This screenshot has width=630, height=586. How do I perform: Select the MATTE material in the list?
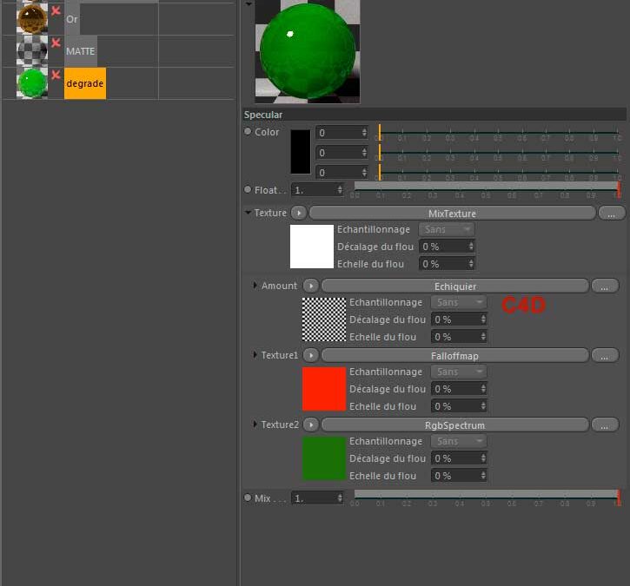pos(80,51)
